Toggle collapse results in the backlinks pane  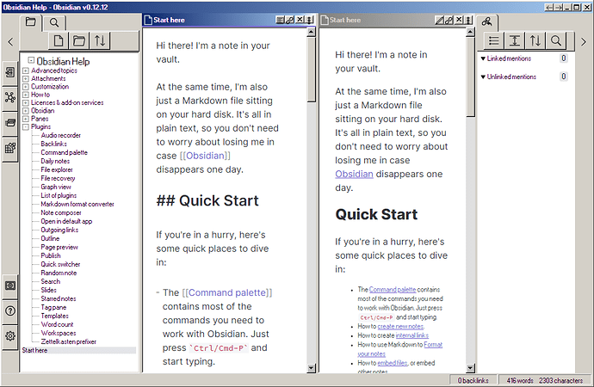click(x=494, y=40)
